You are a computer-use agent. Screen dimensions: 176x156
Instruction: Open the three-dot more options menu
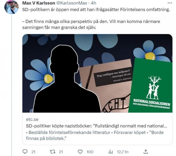170,3
